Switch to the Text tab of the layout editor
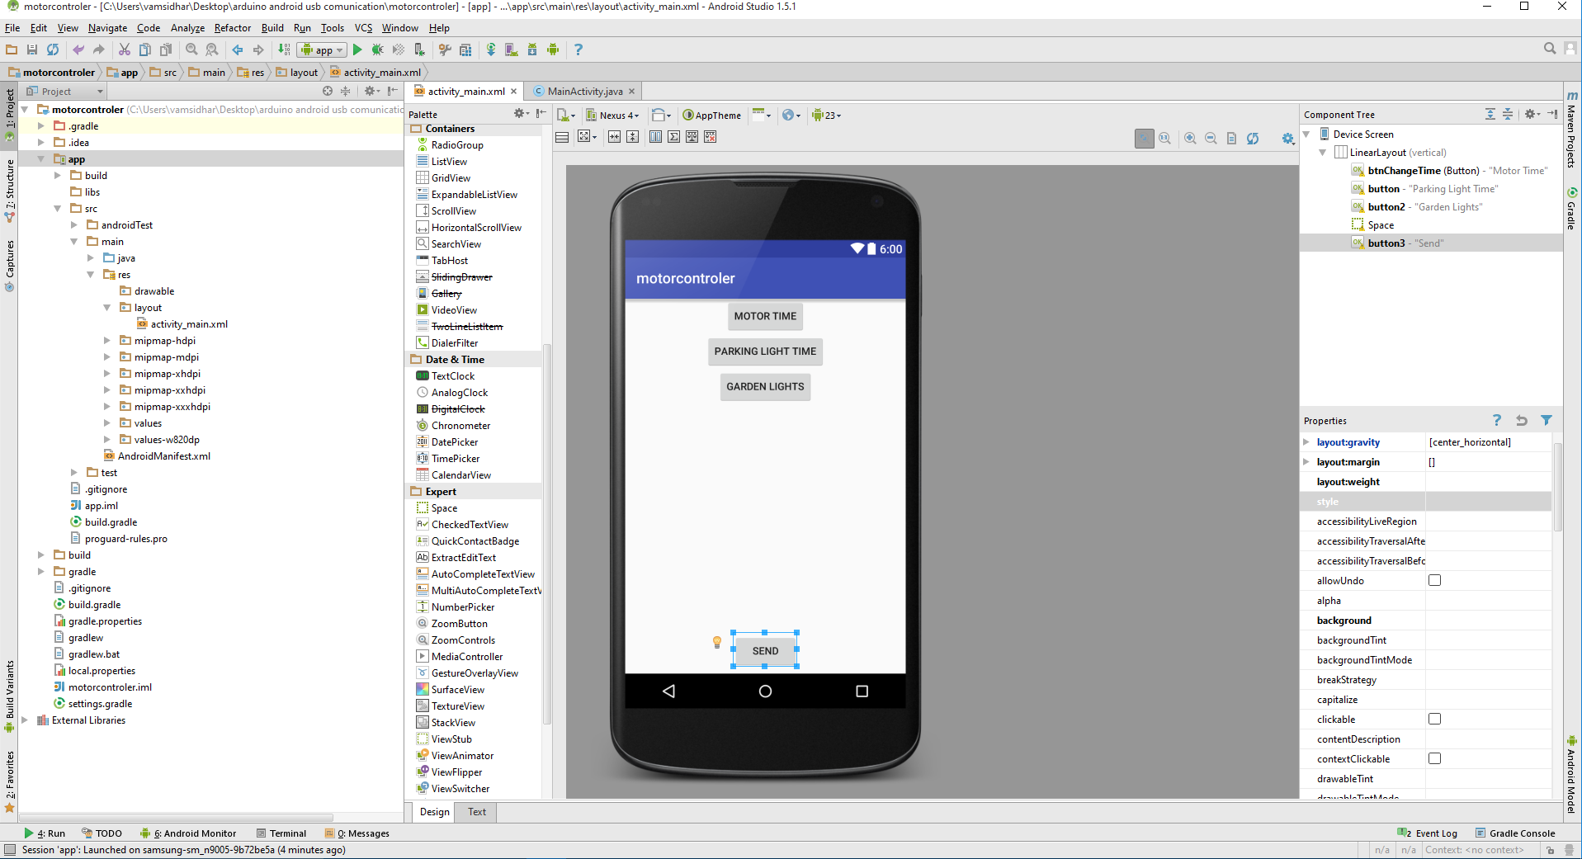The image size is (1582, 859). coord(477,811)
